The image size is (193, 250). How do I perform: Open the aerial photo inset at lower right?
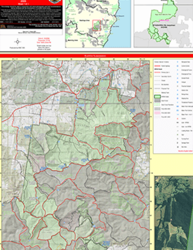(x=174, y=213)
